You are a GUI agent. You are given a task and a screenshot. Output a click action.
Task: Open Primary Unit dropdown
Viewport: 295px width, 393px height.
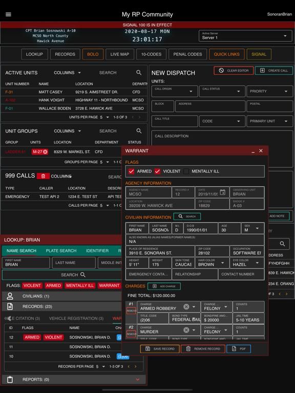(270, 121)
